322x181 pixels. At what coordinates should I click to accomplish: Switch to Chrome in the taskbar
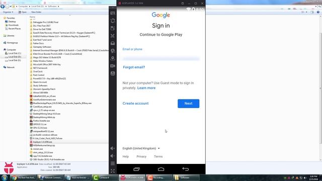(x=24, y=177)
